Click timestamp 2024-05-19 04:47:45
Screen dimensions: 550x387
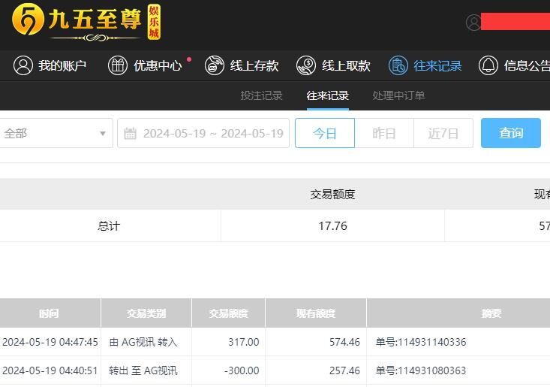click(50, 342)
